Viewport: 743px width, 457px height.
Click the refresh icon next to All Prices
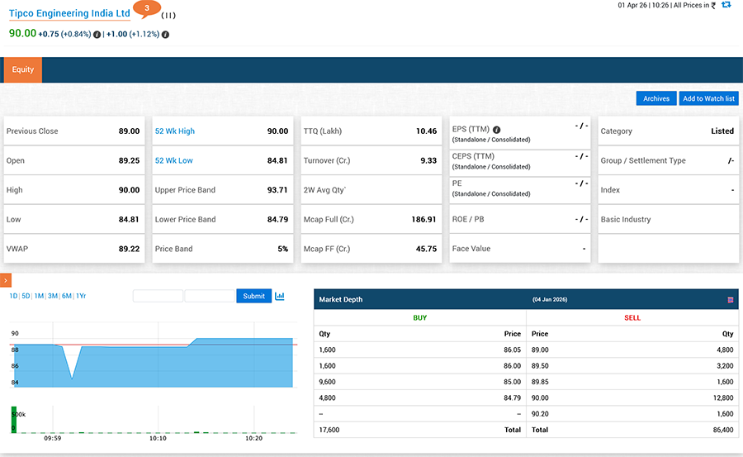point(726,5)
